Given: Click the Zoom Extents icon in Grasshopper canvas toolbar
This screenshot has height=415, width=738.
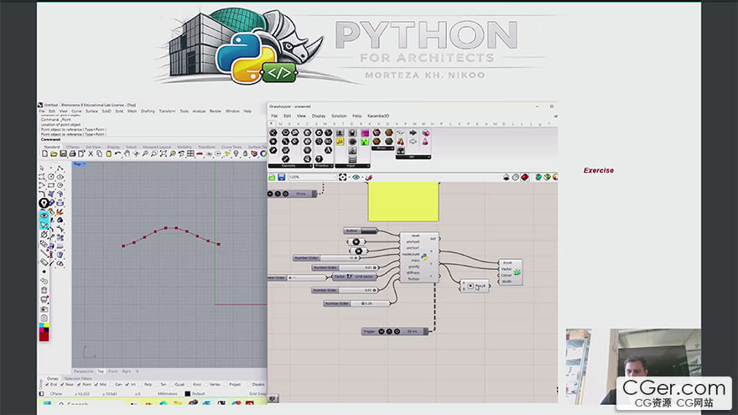Looking at the screenshot, I should 343,177.
